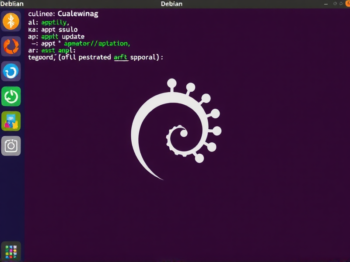Launch the blue sync app in the dock

click(11, 72)
